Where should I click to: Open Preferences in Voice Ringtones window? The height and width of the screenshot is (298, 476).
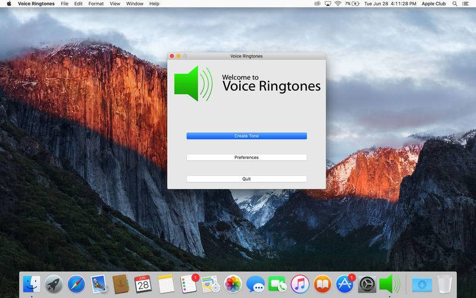[246, 157]
